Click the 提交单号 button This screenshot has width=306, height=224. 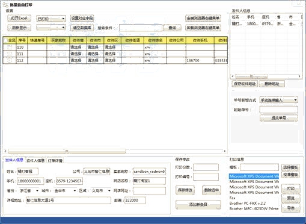[279, 118]
